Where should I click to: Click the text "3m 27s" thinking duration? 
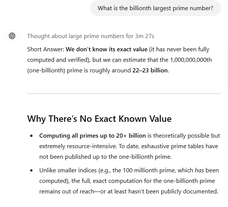(x=145, y=36)
